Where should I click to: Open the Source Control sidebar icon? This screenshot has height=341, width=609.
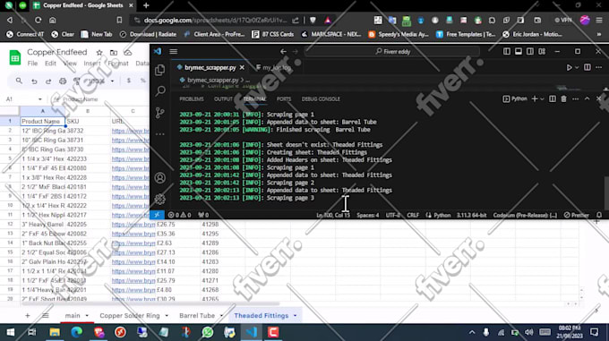pyautogui.click(x=160, y=113)
